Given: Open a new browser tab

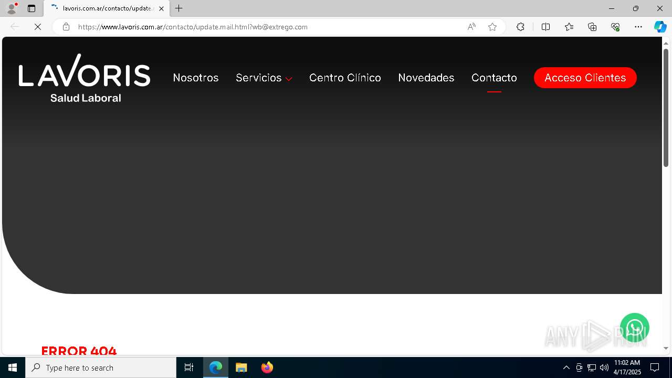Looking at the screenshot, I should 179,8.
